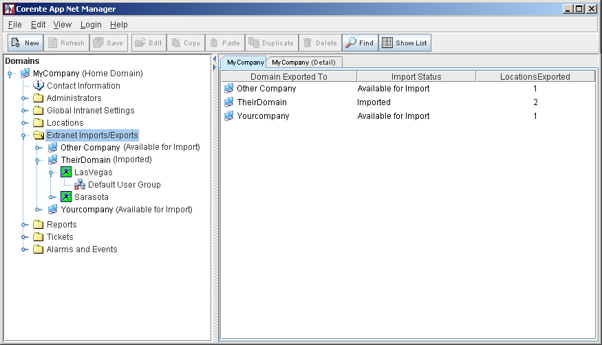602x345 pixels.
Task: Click the Administrators folder icon
Action: click(38, 98)
